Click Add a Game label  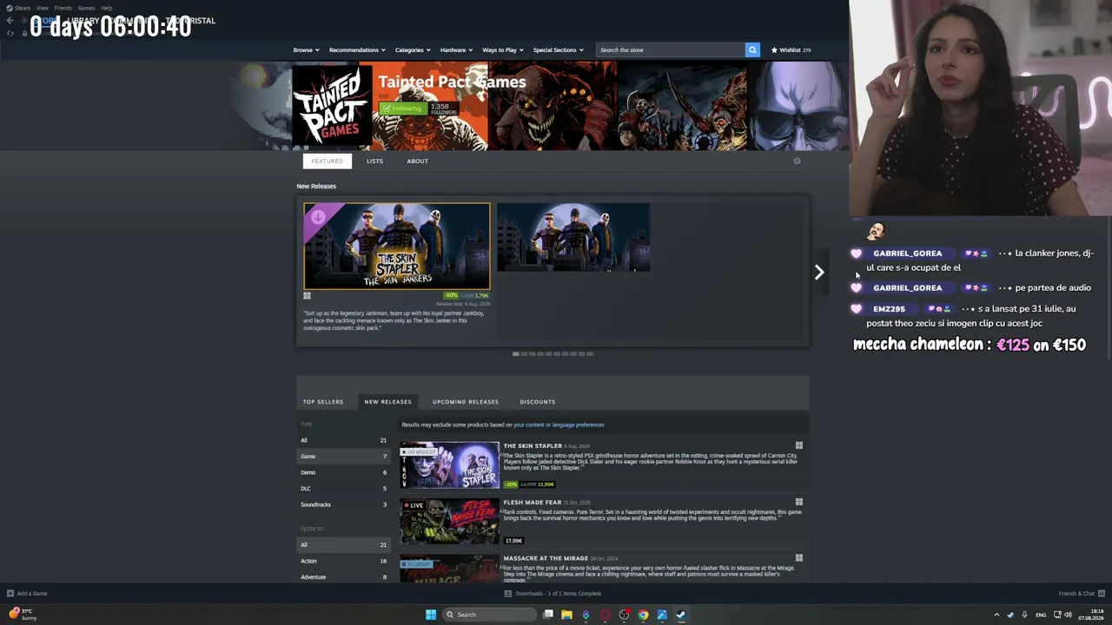point(32,594)
